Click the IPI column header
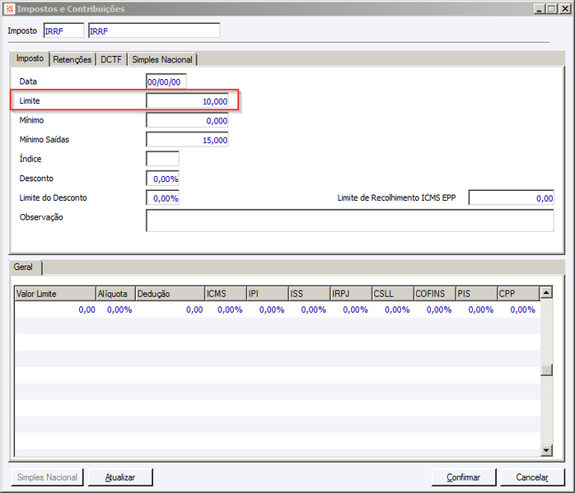 pyautogui.click(x=268, y=294)
